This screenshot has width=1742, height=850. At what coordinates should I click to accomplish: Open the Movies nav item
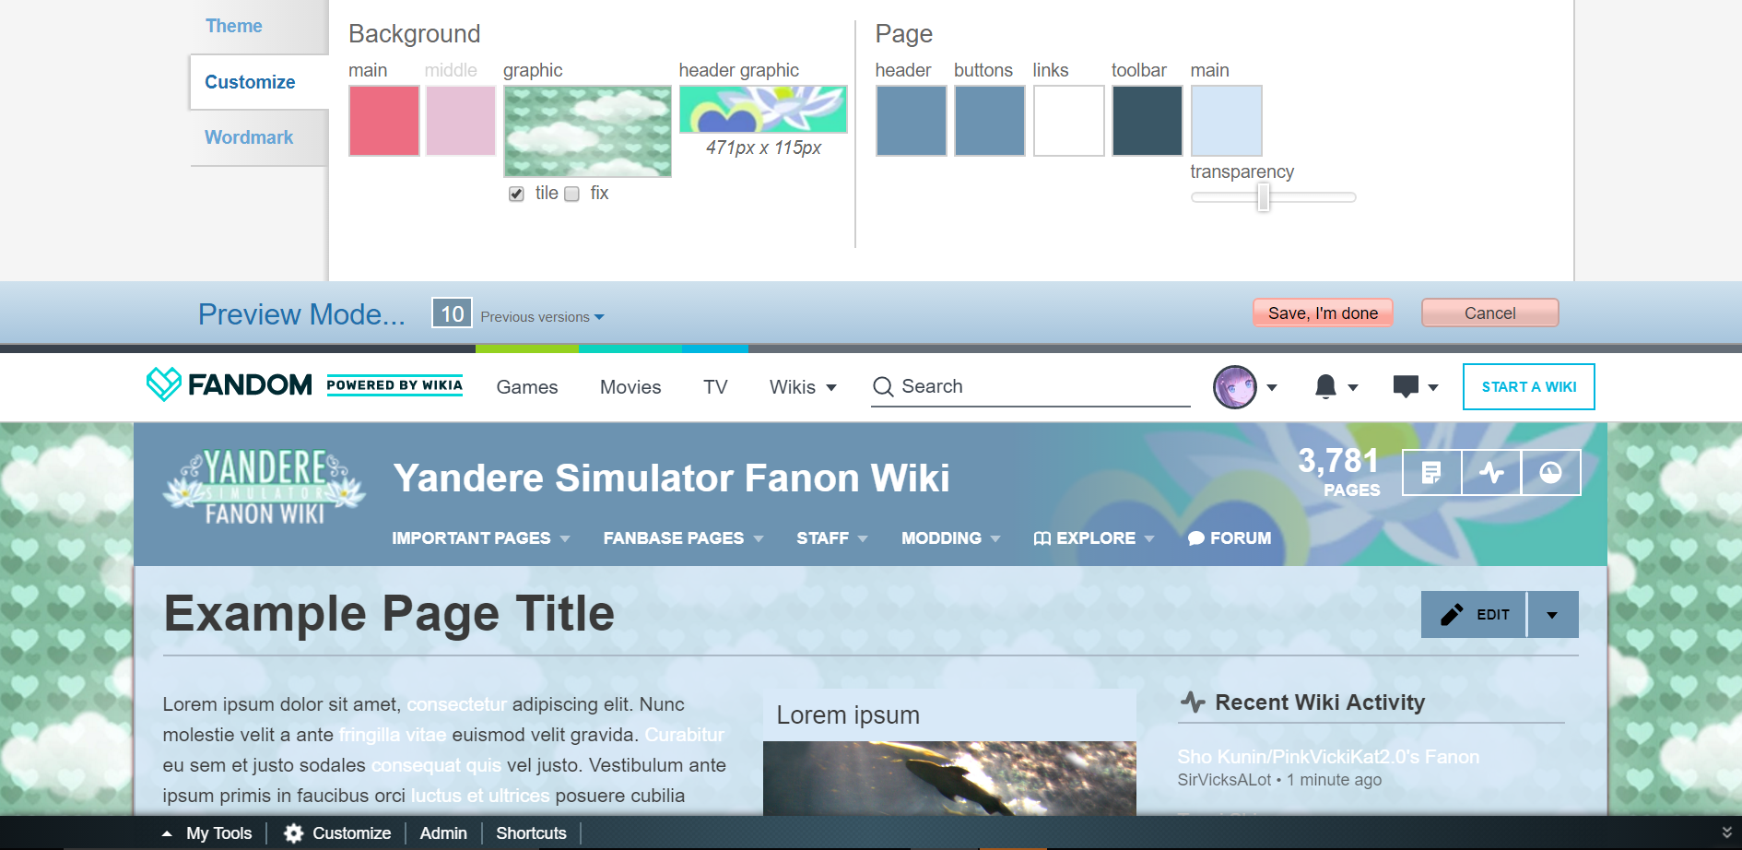(630, 387)
